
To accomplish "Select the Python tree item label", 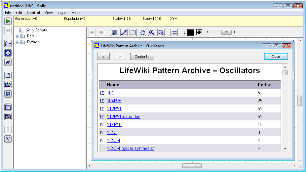I will 33,42.
